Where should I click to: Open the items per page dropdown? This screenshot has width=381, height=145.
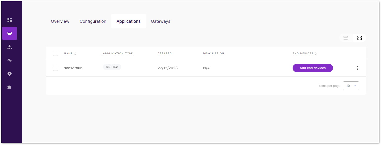pos(351,86)
